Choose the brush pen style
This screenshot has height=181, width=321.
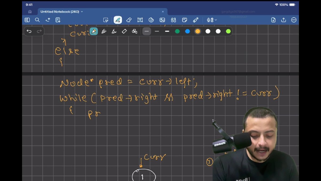click(114, 31)
